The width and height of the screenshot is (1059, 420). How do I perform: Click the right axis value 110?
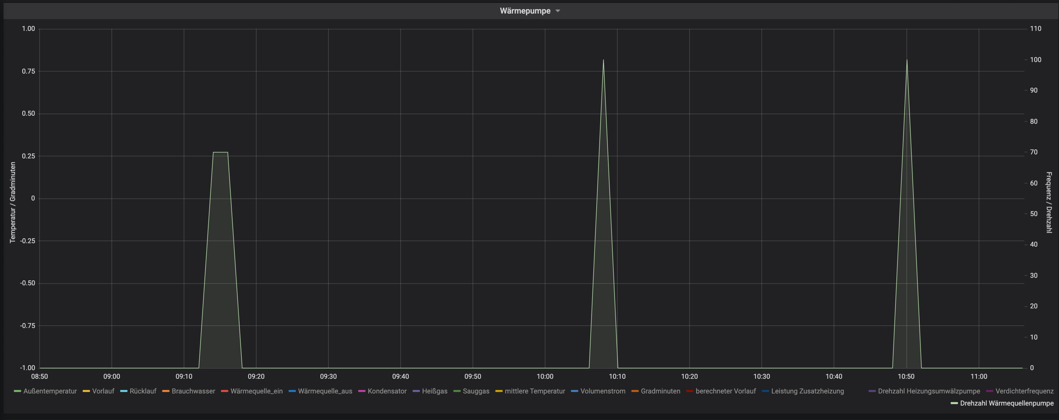[x=1035, y=29]
